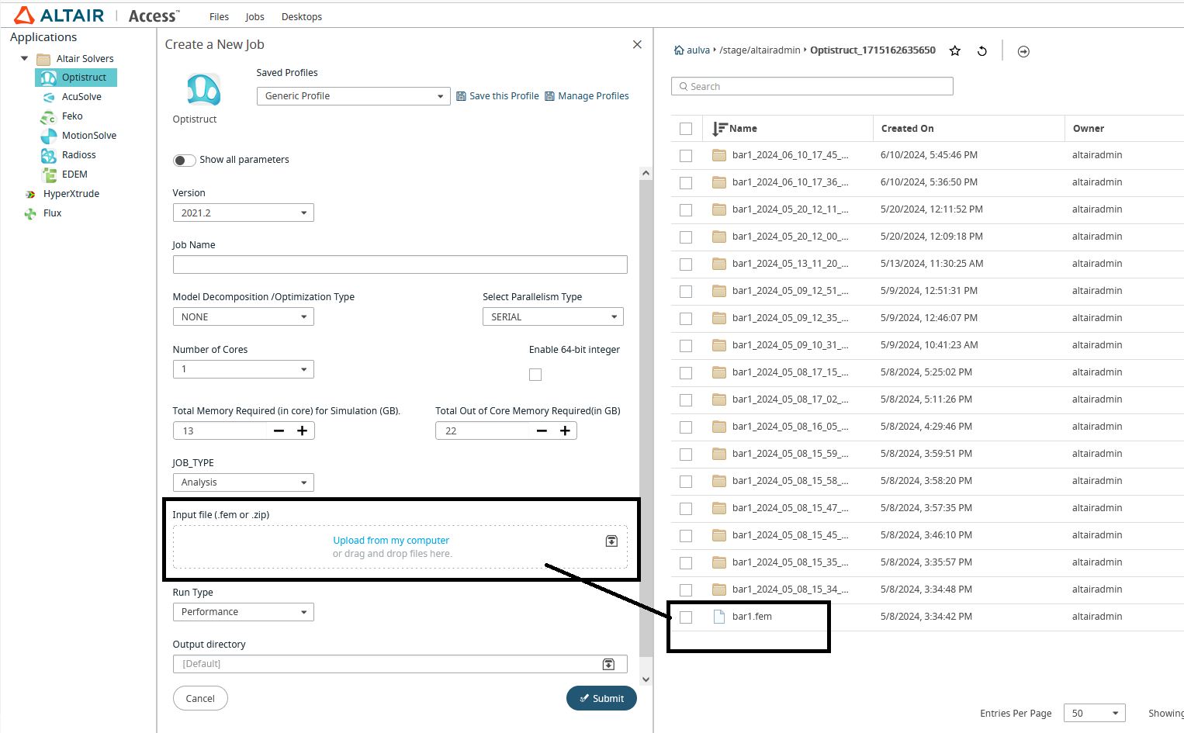Viewport: 1184px width, 733px height.
Task: Collapse the Altair Solvers tree node
Action: tap(24, 58)
